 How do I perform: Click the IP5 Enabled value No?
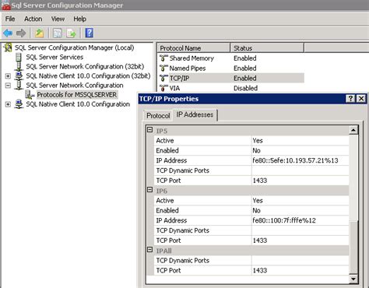coord(300,150)
